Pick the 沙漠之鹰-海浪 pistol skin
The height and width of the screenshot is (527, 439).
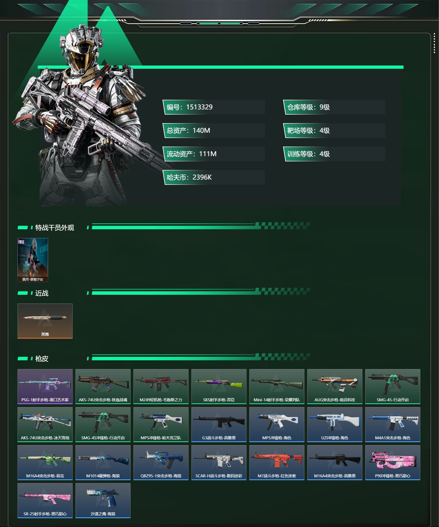tap(103, 501)
